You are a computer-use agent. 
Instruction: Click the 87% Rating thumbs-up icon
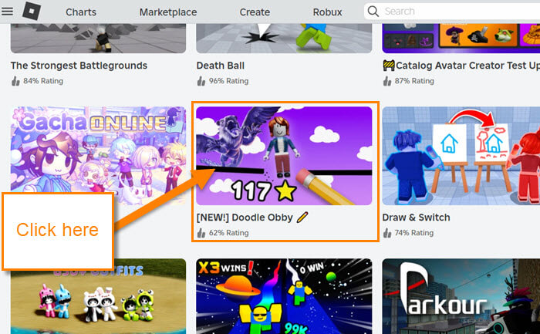[387, 81]
